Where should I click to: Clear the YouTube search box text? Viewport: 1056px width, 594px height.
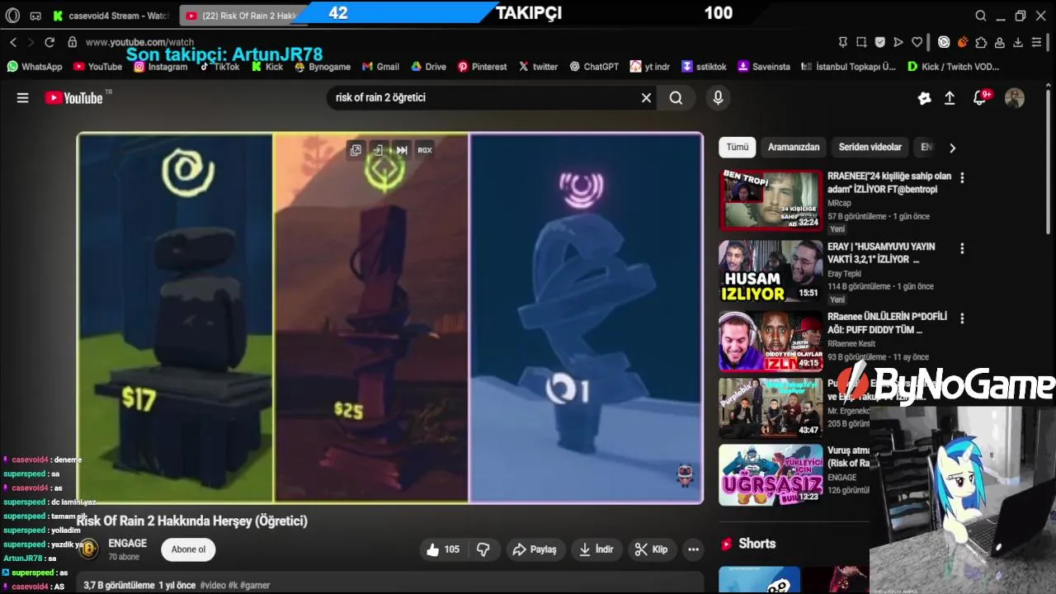pos(646,98)
